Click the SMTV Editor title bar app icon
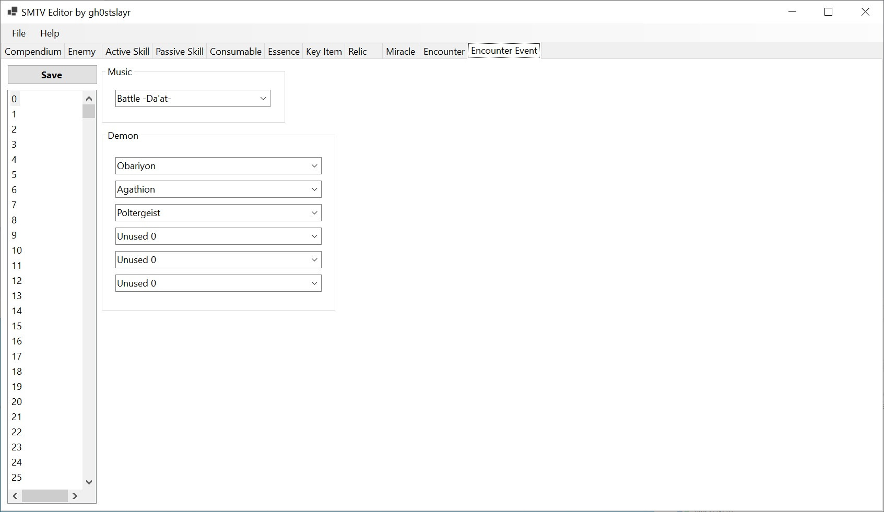This screenshot has width=884, height=512. pyautogui.click(x=12, y=11)
